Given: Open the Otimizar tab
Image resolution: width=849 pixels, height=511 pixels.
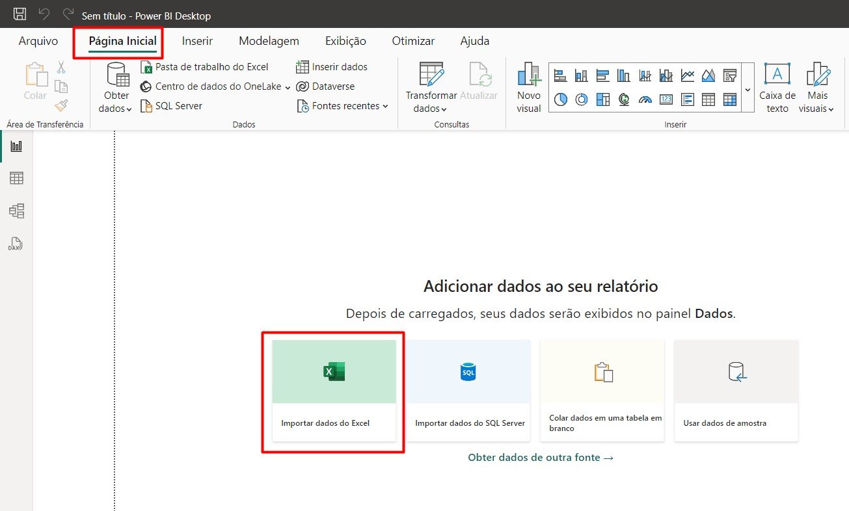Looking at the screenshot, I should [413, 41].
